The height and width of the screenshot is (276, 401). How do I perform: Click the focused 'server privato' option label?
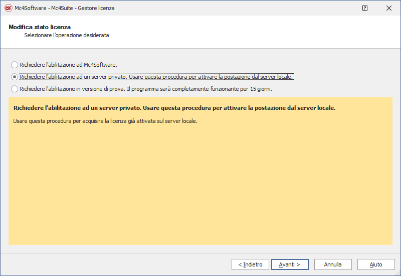click(x=156, y=77)
